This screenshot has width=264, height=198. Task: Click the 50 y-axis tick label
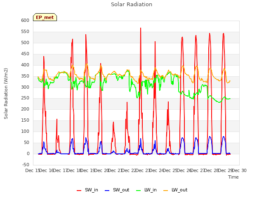click(x=26, y=142)
